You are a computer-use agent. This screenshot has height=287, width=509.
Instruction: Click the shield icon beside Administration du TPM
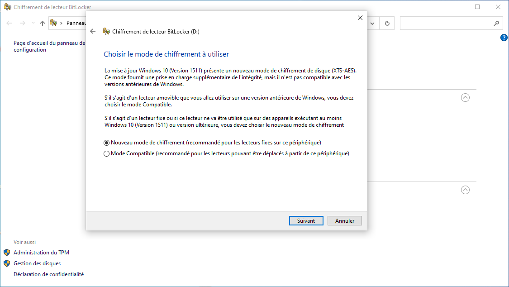(7, 253)
